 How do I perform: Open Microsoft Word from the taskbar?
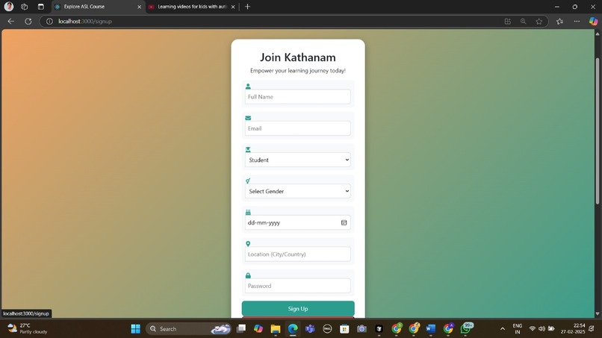[x=431, y=329]
